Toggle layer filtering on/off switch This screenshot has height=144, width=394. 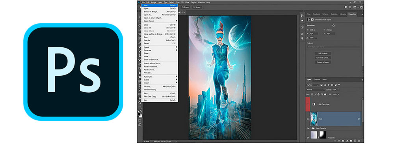tap(339, 84)
